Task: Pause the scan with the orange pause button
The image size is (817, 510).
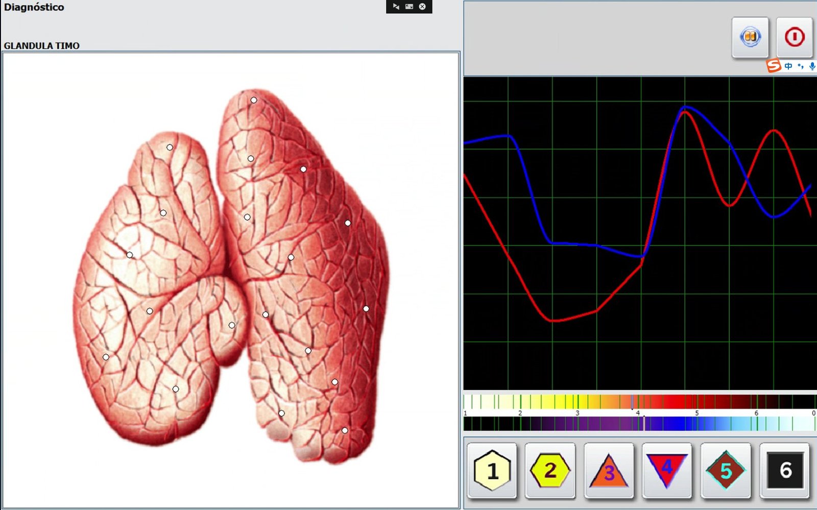Action: point(750,37)
